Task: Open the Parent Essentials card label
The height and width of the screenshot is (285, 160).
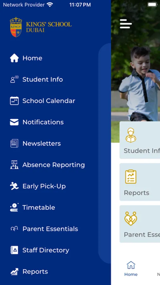Action: (142, 235)
